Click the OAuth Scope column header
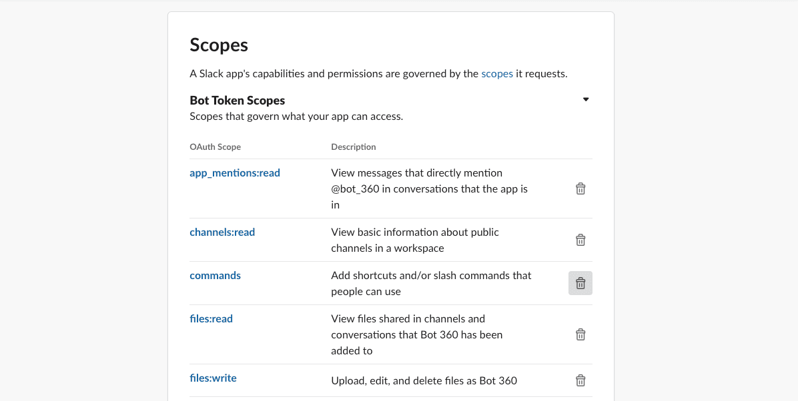The image size is (798, 401). coord(215,147)
